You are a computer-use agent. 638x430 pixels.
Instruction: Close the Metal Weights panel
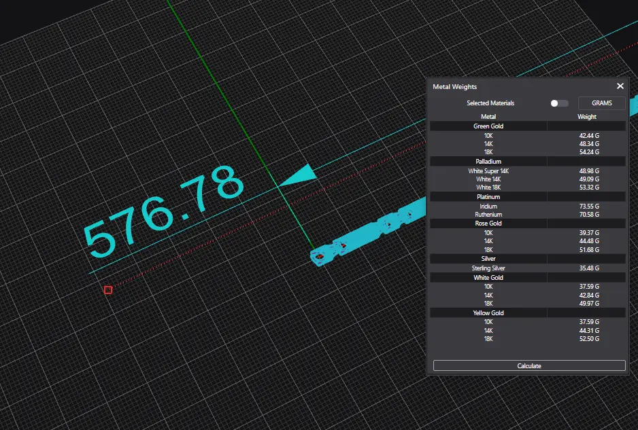[x=620, y=86]
